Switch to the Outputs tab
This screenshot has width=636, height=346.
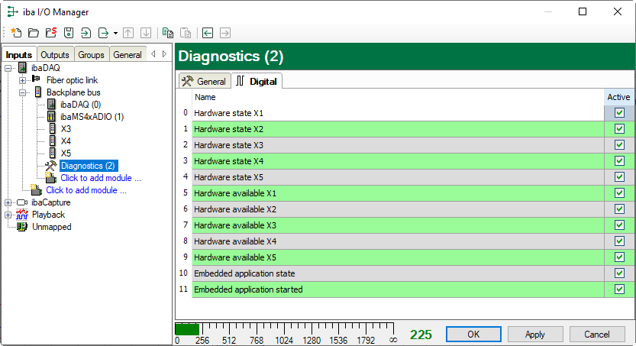click(x=55, y=55)
